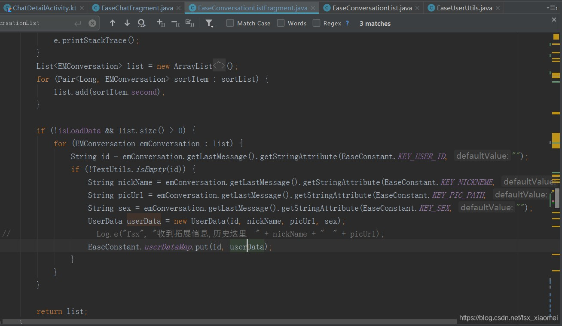Click the collapsed diamond in ArrayList<~>
Image resolution: width=562 pixels, height=326 pixels.
[219, 66]
